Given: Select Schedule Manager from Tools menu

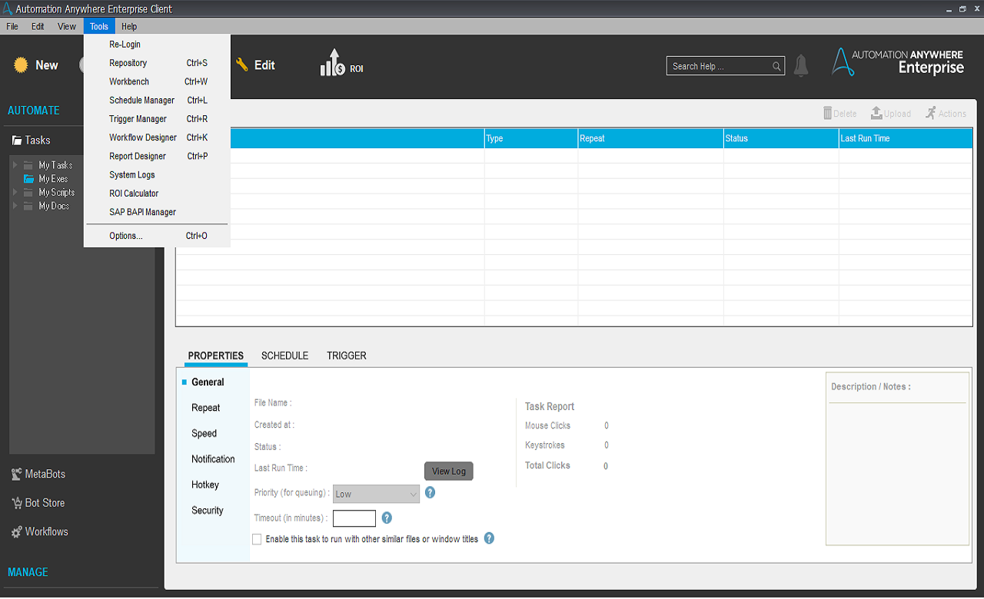Looking at the screenshot, I should [x=142, y=101].
